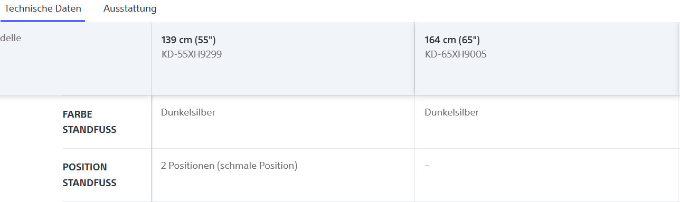
Task: Click Dunkelsilber in the 65" model column
Action: coord(451,112)
